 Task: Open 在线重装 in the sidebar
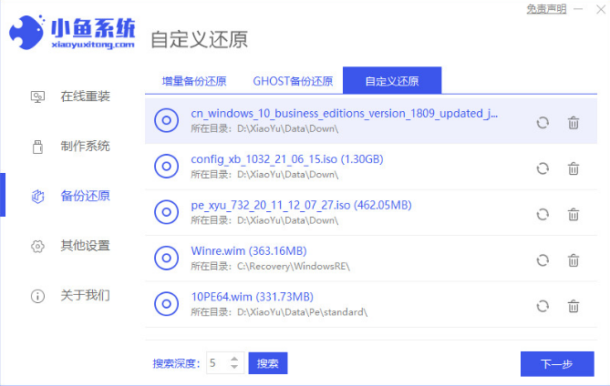pos(85,96)
